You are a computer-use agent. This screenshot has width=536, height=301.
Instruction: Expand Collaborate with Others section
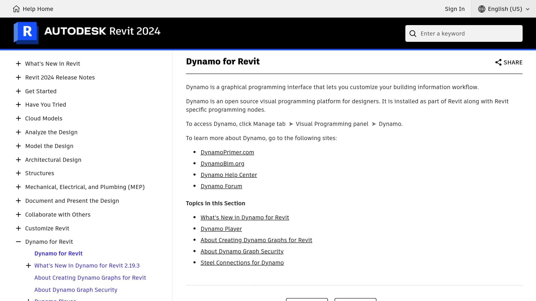point(18,215)
